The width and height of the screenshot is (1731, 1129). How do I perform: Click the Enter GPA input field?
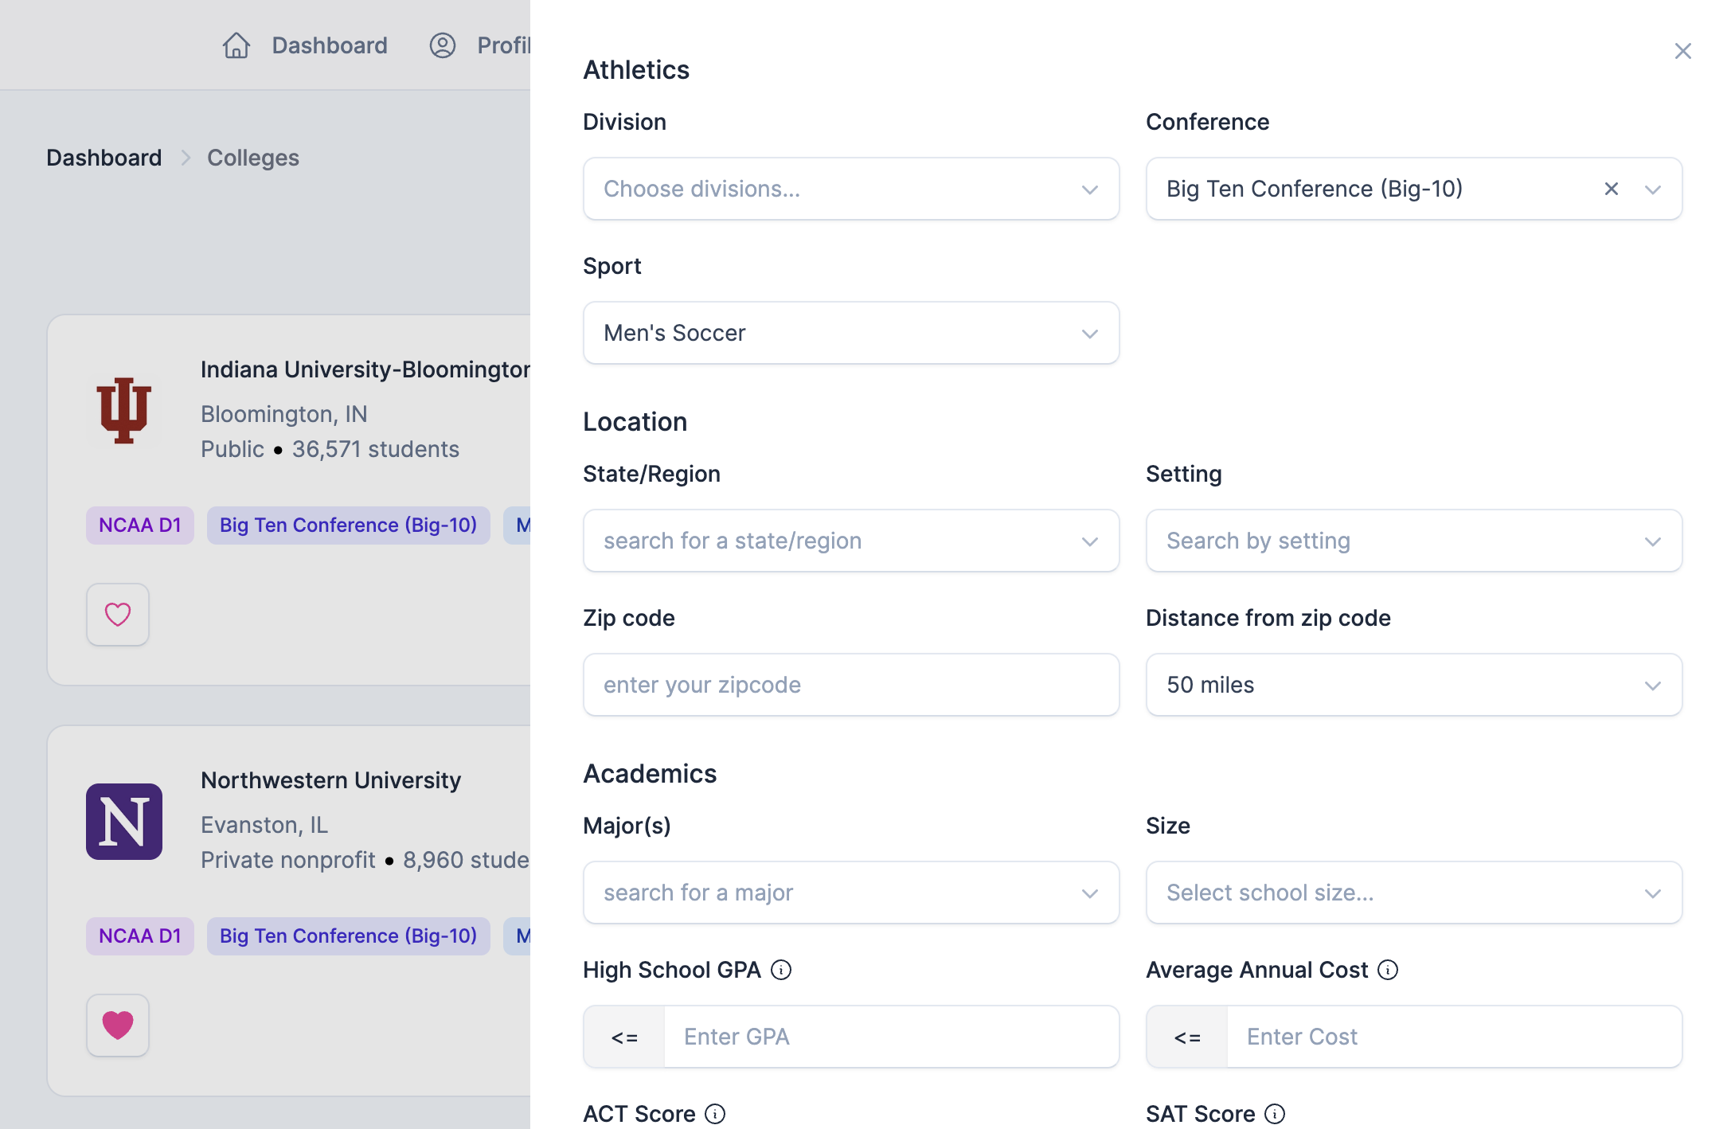[890, 1037]
